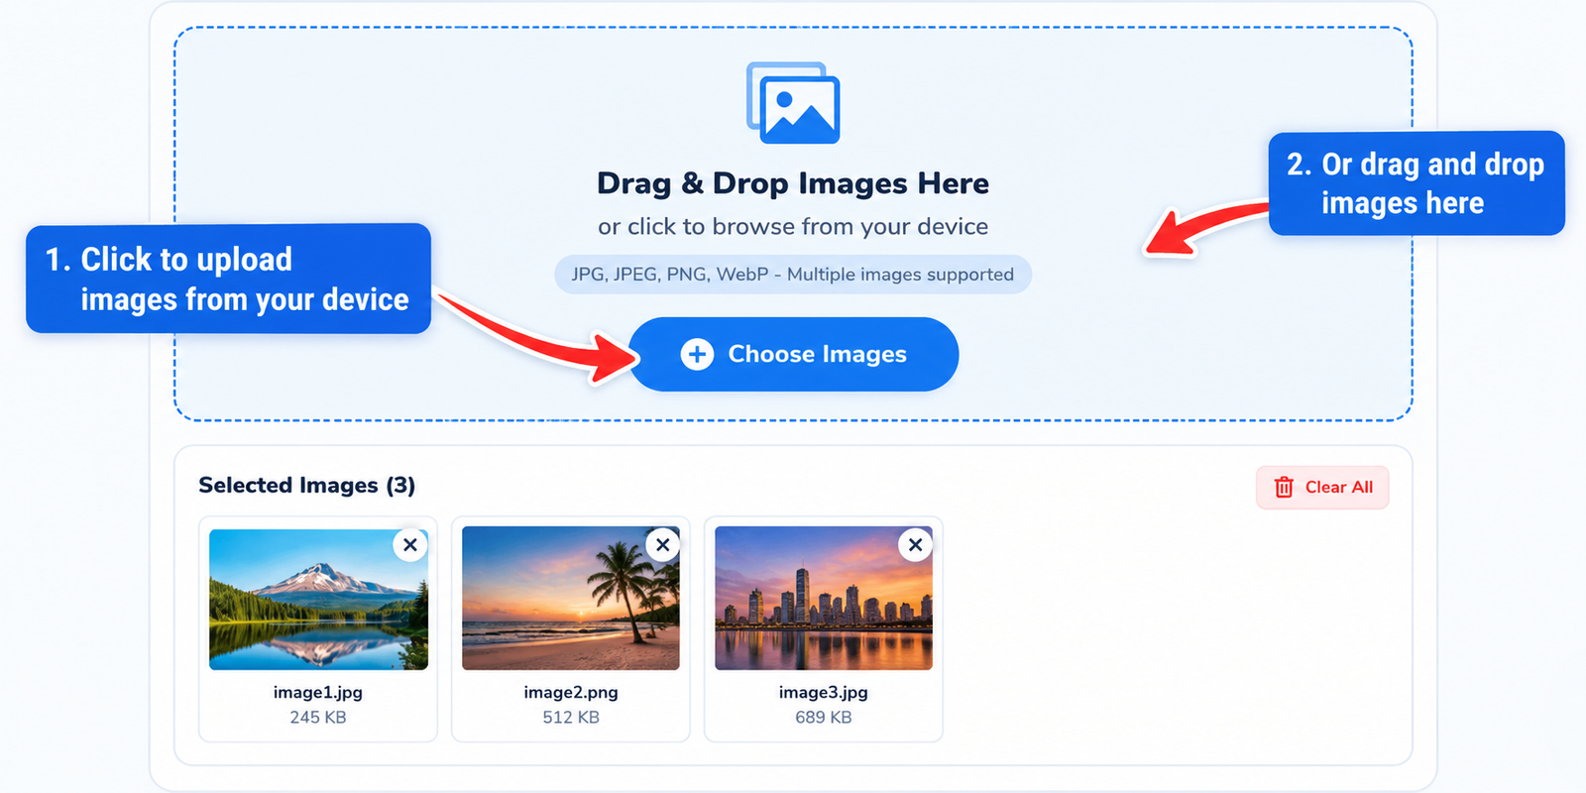Select the beach sunset thumbnail image2.png
Screen dimensions: 1586x793
pyautogui.click(x=571, y=599)
